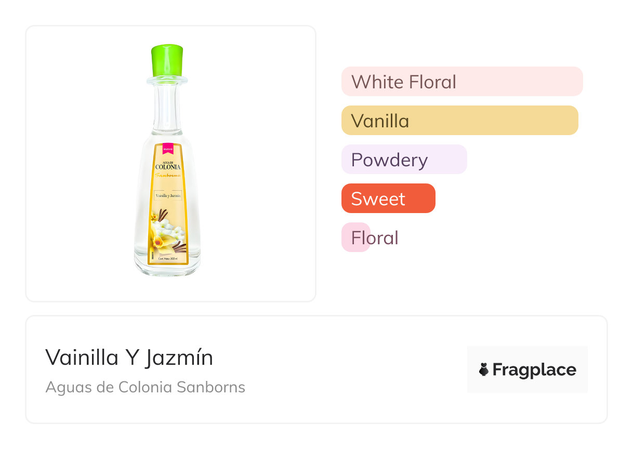Screen dimensions: 633x449
Task: Click the clear glass neck of the bottle
Action: pos(167,107)
